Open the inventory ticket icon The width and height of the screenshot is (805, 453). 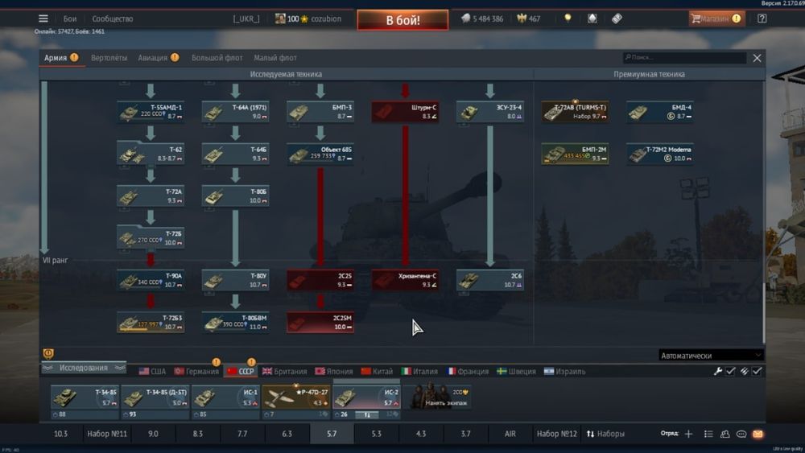(617, 19)
